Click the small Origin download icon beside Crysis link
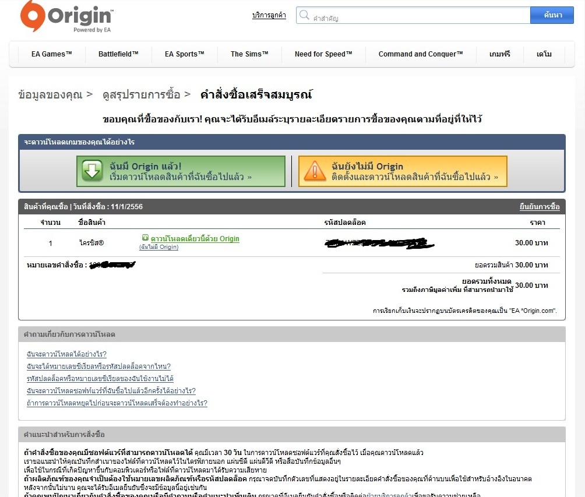 coord(145,238)
